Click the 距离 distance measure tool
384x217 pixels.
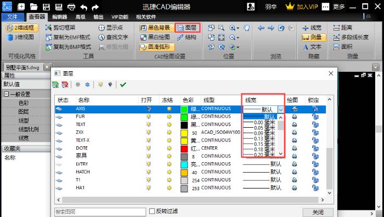click(343, 27)
